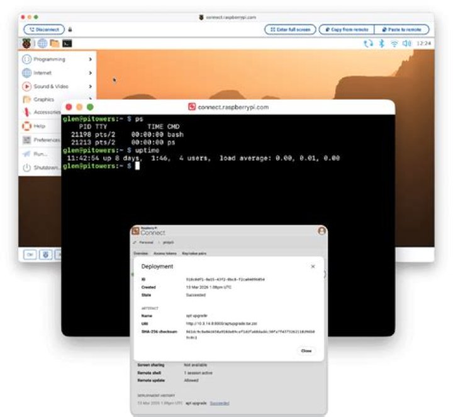The width and height of the screenshot is (453, 417).
Task: Dismiss the Deployment dialog with the X
Action: (313, 266)
